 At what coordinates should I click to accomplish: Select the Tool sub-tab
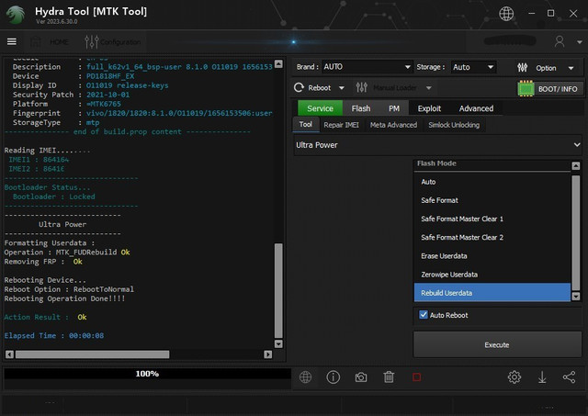point(305,124)
